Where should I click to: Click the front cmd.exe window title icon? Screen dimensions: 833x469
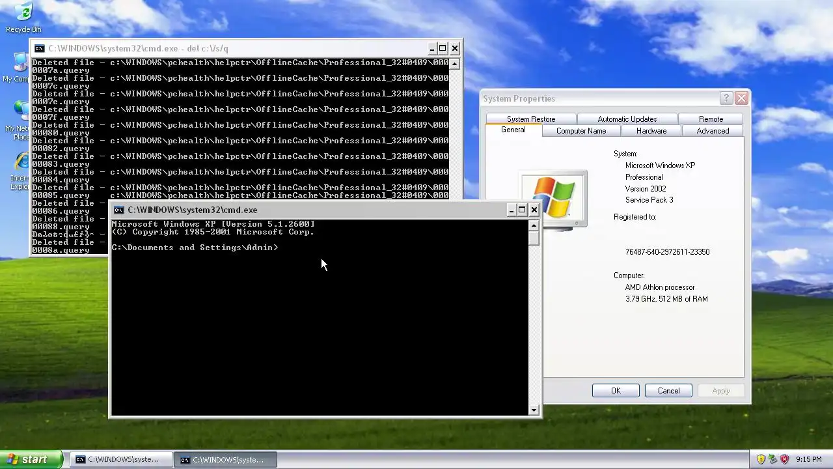point(119,210)
